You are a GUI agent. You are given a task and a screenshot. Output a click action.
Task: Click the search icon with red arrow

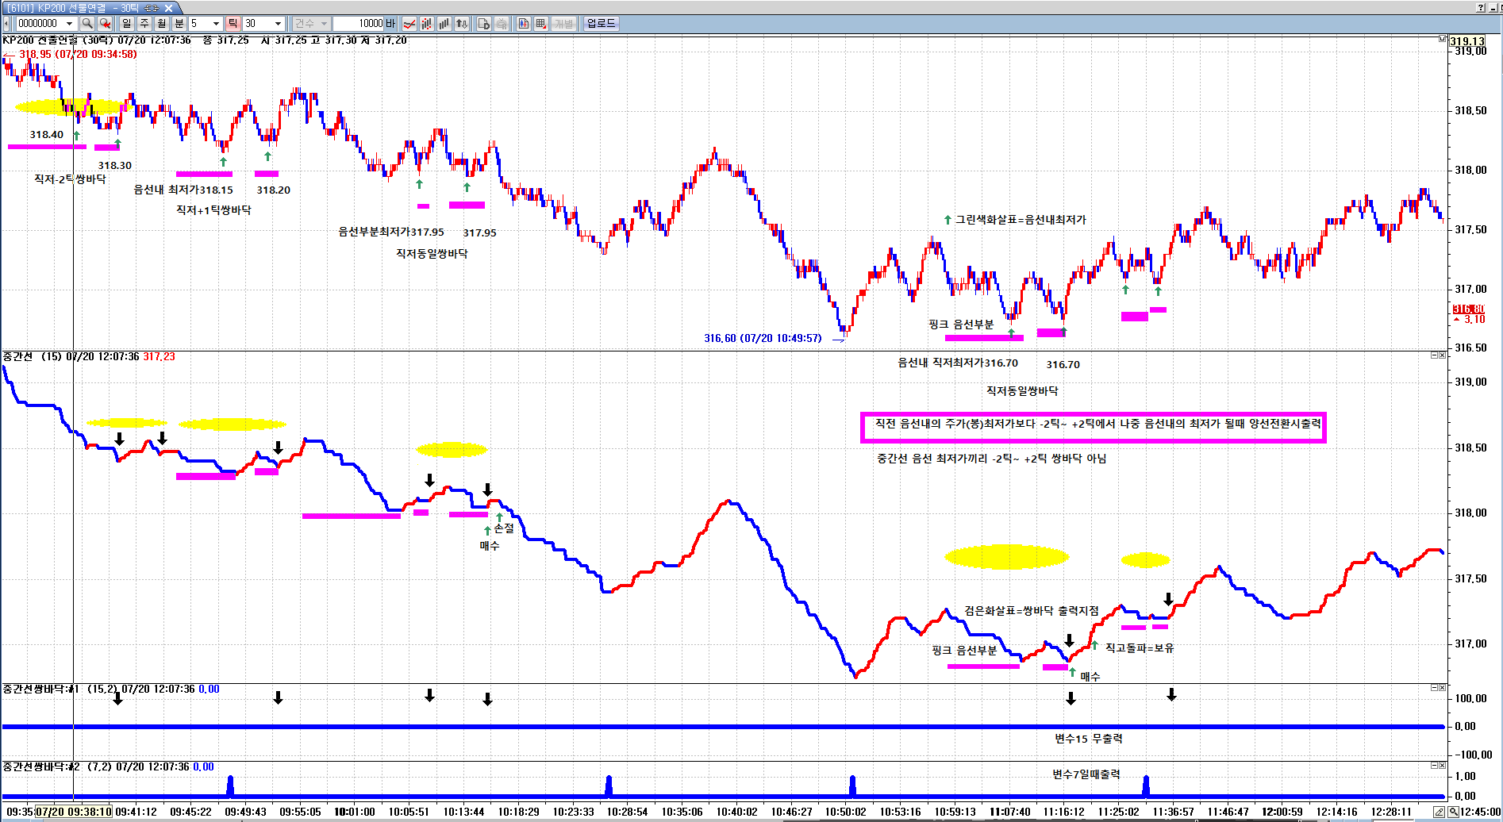coord(105,24)
